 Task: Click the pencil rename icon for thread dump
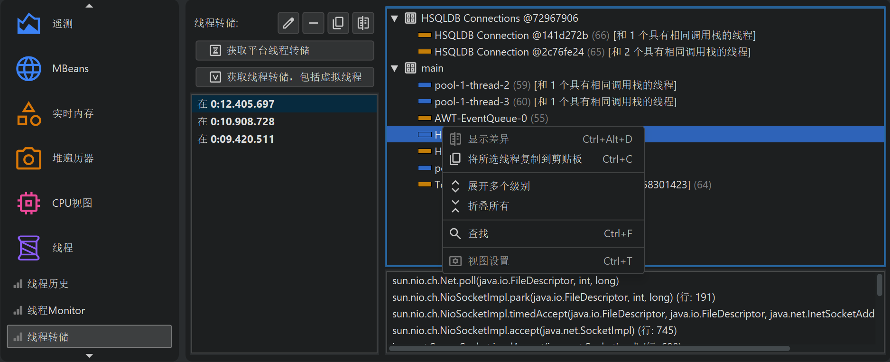coord(288,23)
